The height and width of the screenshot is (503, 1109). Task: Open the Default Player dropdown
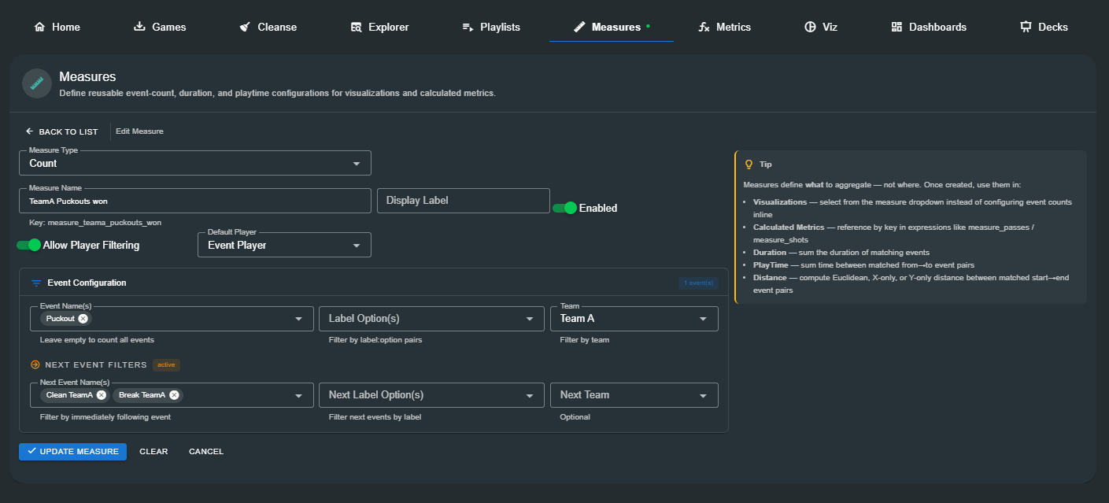point(284,245)
